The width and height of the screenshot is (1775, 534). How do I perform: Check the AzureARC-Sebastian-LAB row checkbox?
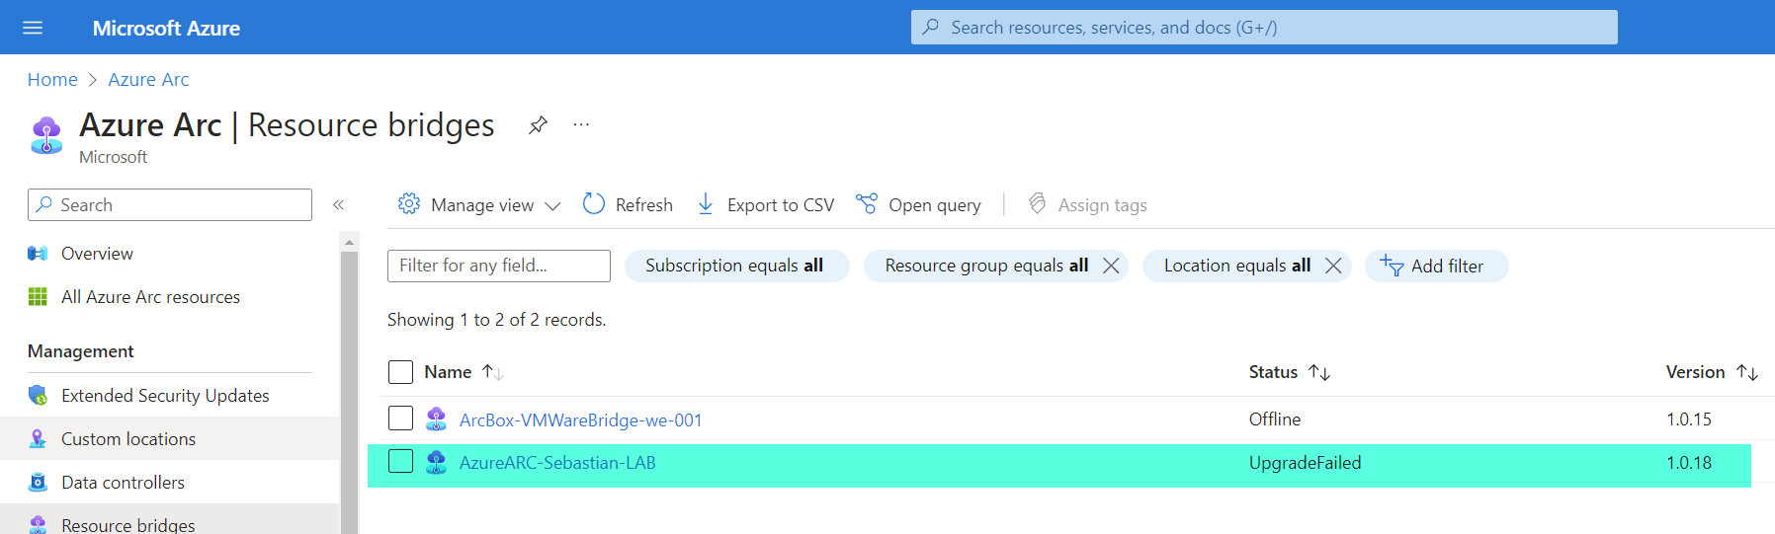coord(400,462)
